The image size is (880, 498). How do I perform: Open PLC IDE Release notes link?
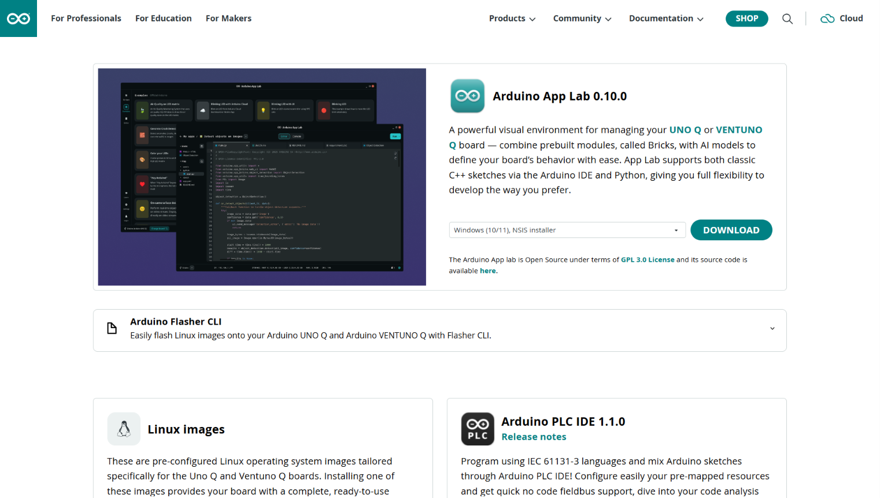point(534,437)
